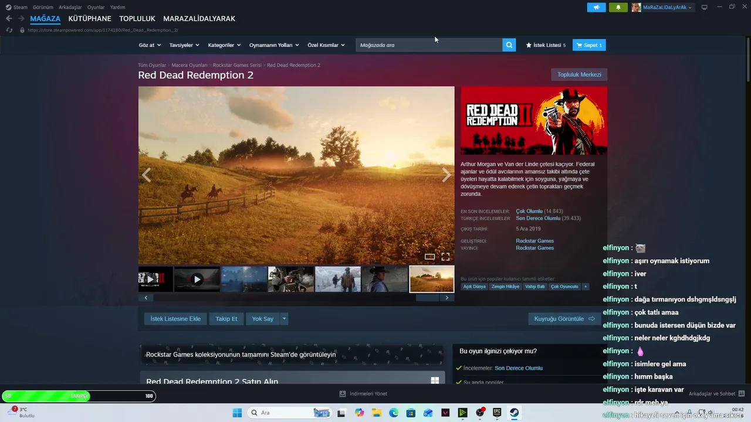Open the Oyunlar menu
Image resolution: width=751 pixels, height=422 pixels.
tap(96, 7)
